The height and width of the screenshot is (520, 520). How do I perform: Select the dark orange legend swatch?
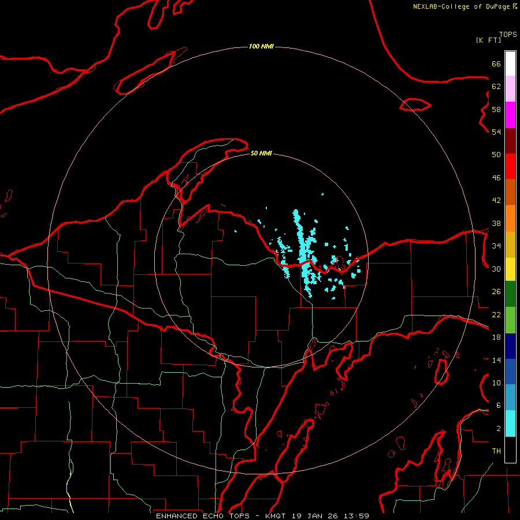(510, 192)
